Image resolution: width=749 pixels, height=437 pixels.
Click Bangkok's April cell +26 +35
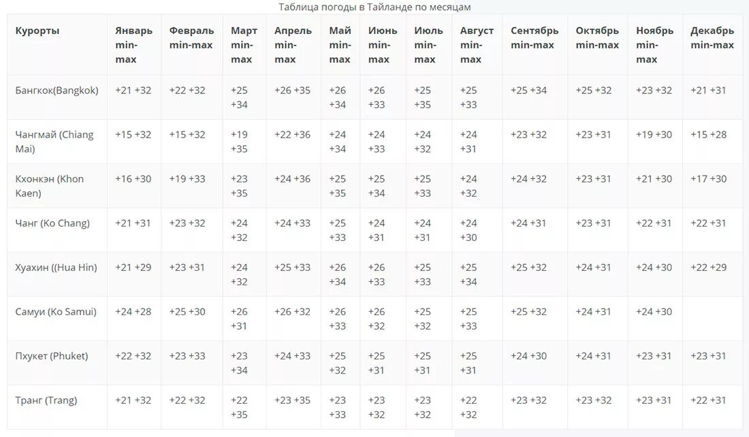[292, 91]
